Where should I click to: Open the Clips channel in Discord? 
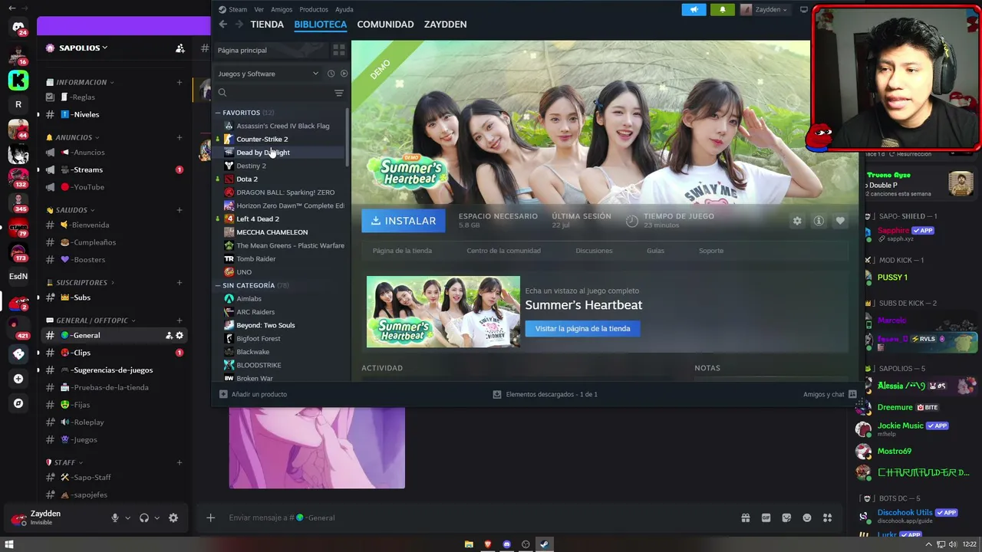(x=114, y=353)
